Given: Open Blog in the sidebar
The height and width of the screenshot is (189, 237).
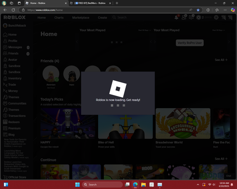Looking at the screenshot, I should point(9,135).
